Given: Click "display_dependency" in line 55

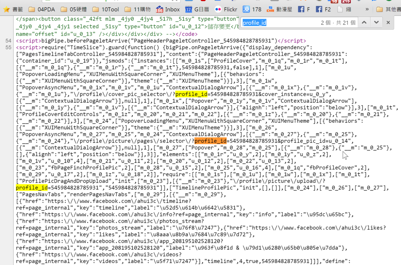Looking at the screenshot, I should 276,47.
